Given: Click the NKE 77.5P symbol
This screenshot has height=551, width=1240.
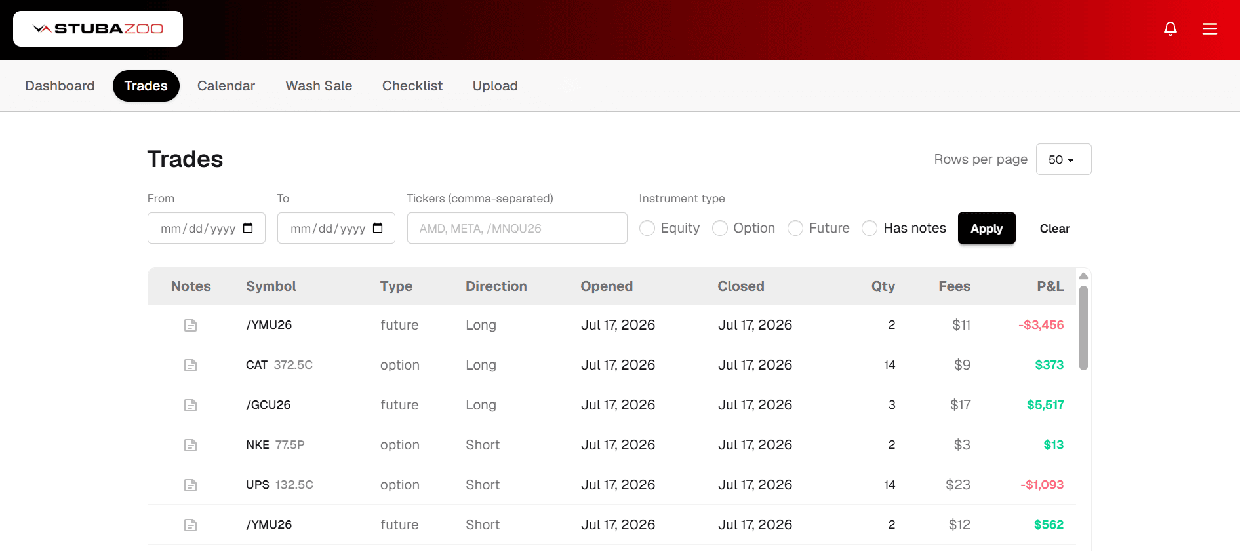Looking at the screenshot, I should (275, 445).
